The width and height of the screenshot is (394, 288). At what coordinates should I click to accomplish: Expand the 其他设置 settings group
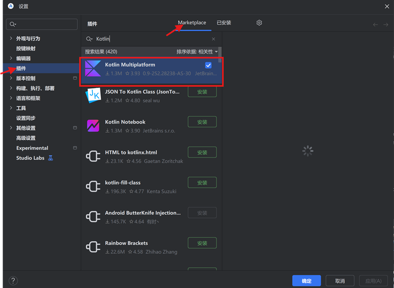pos(11,127)
